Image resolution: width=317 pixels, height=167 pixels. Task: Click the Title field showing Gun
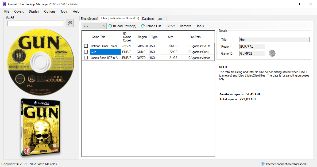[x=274, y=40]
